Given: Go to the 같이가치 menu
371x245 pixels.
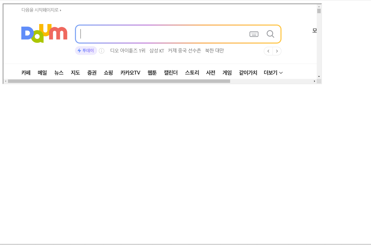Looking at the screenshot, I should [x=248, y=73].
